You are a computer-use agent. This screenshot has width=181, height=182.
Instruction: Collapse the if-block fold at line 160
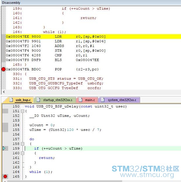pyautogui.click(x=22, y=153)
